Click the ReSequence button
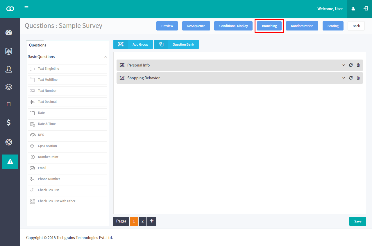The width and height of the screenshot is (372, 246). pyautogui.click(x=196, y=26)
